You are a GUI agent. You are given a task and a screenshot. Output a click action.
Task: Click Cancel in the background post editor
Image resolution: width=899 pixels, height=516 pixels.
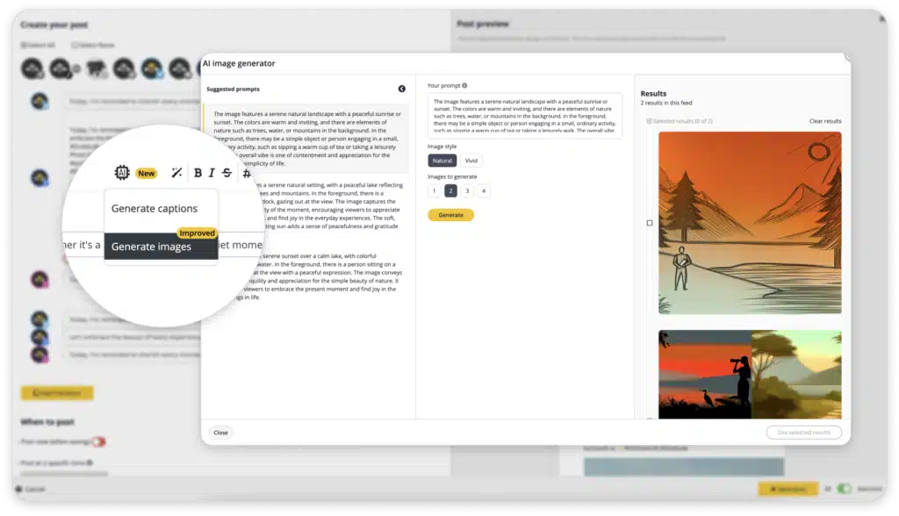click(31, 489)
